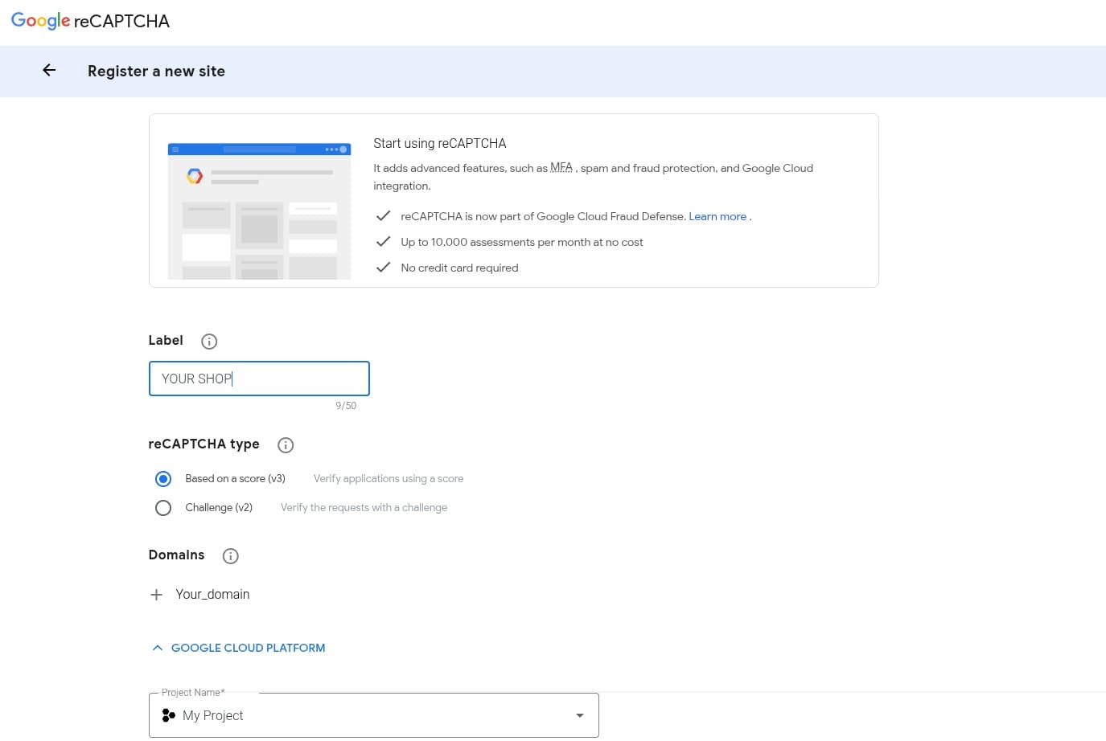The width and height of the screenshot is (1106, 741).
Task: Click the plus icon to add domain
Action: point(157,595)
